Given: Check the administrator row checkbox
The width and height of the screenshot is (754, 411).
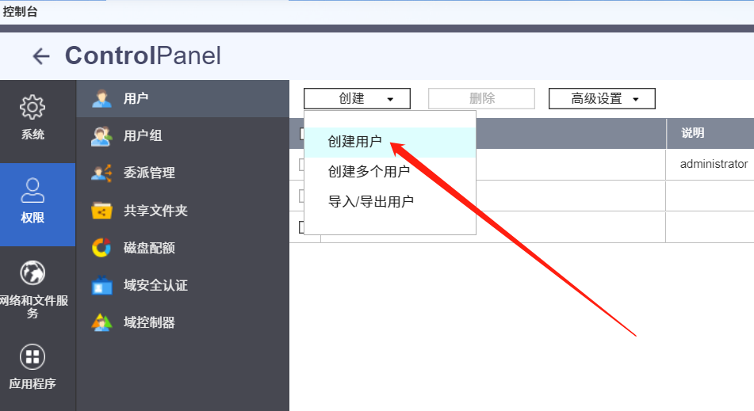Looking at the screenshot, I should point(301,165).
